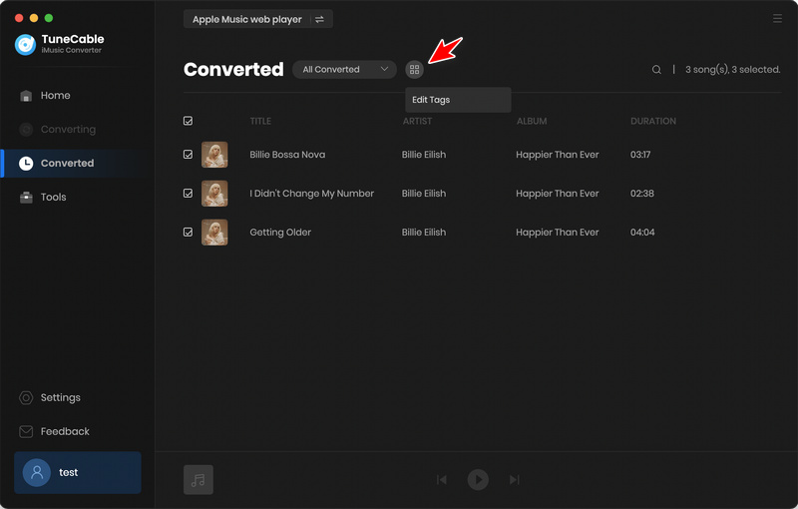This screenshot has width=798, height=509.
Task: Click the TuneCable logo icon
Action: [x=26, y=44]
